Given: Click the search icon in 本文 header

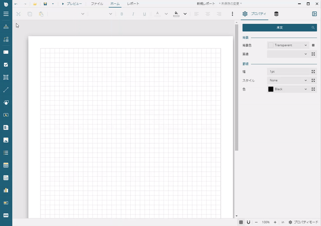Looking at the screenshot, I should (313, 27).
